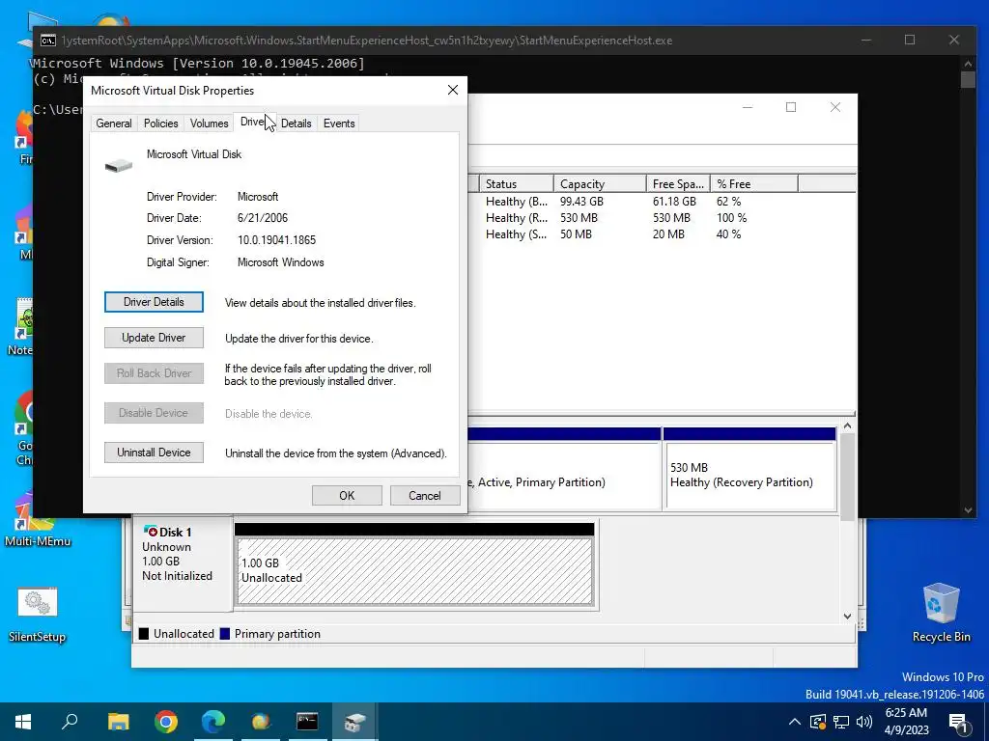Select the Driver tab
The width and height of the screenshot is (989, 741).
tap(254, 123)
